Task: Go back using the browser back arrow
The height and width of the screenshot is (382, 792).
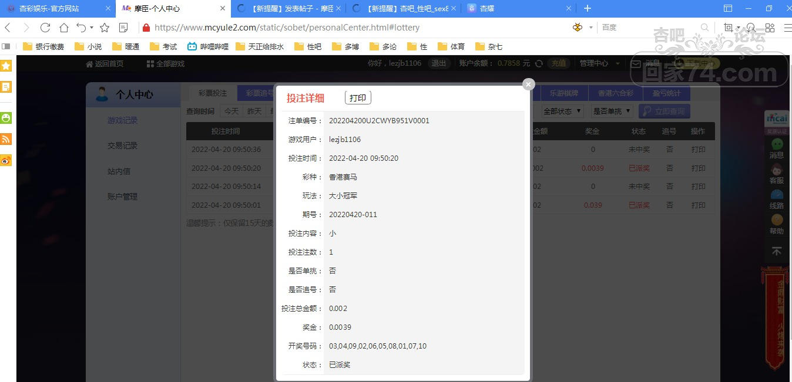Action: (x=8, y=28)
